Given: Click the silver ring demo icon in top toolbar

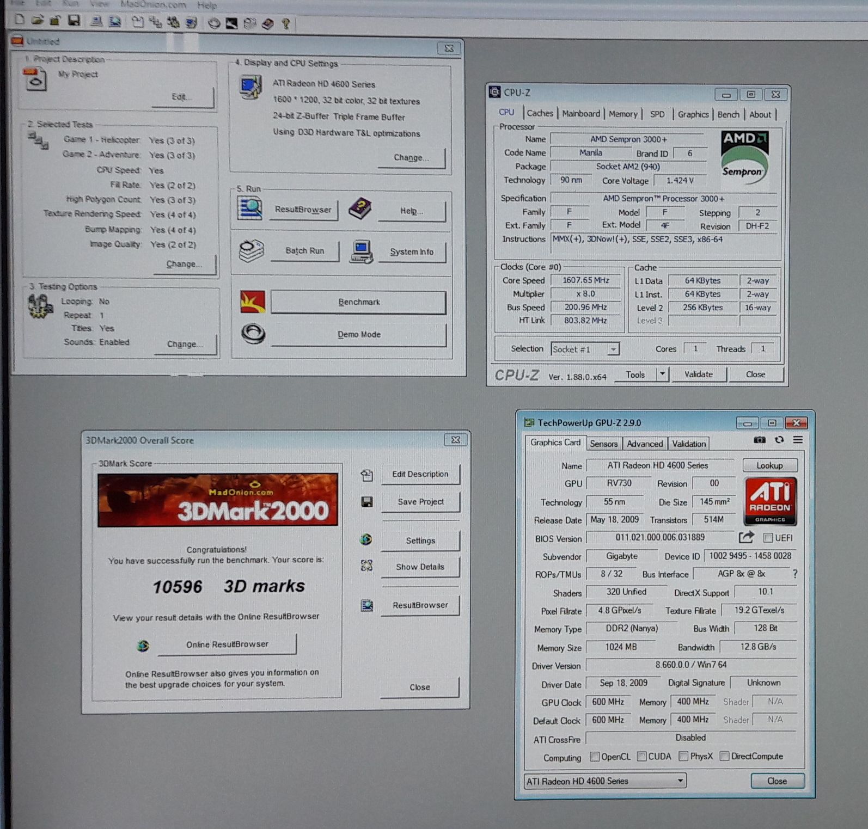Looking at the screenshot, I should coord(214,23).
